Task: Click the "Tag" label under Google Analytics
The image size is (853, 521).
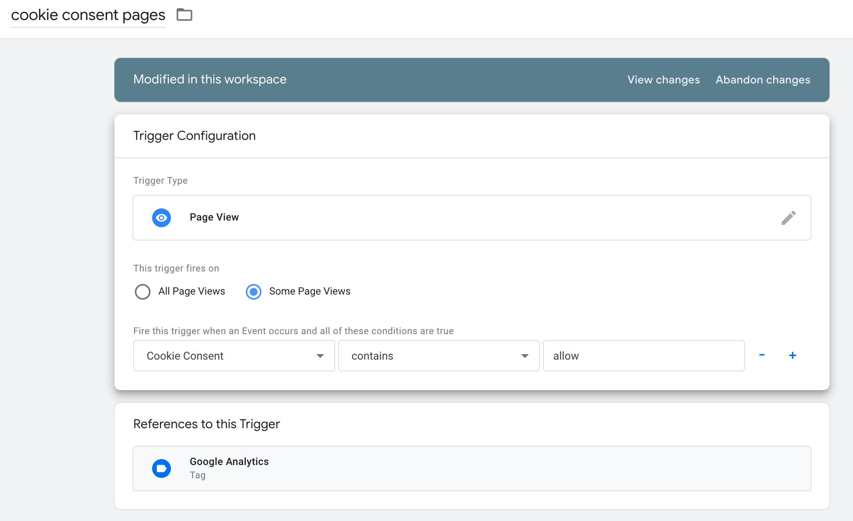Action: click(x=197, y=475)
